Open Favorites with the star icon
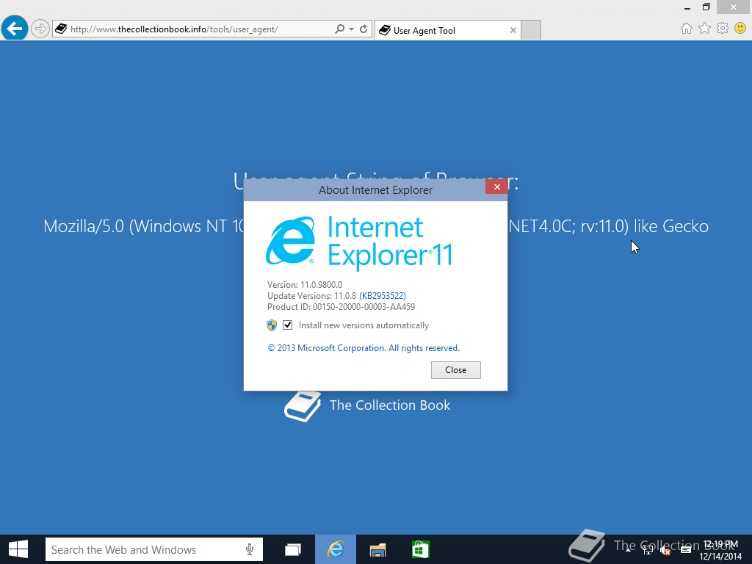The image size is (752, 564). [x=704, y=29]
